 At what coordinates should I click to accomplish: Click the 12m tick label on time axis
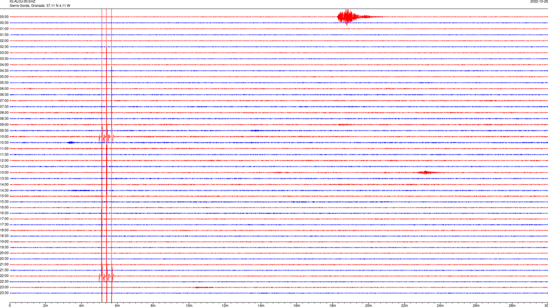[x=225, y=306]
